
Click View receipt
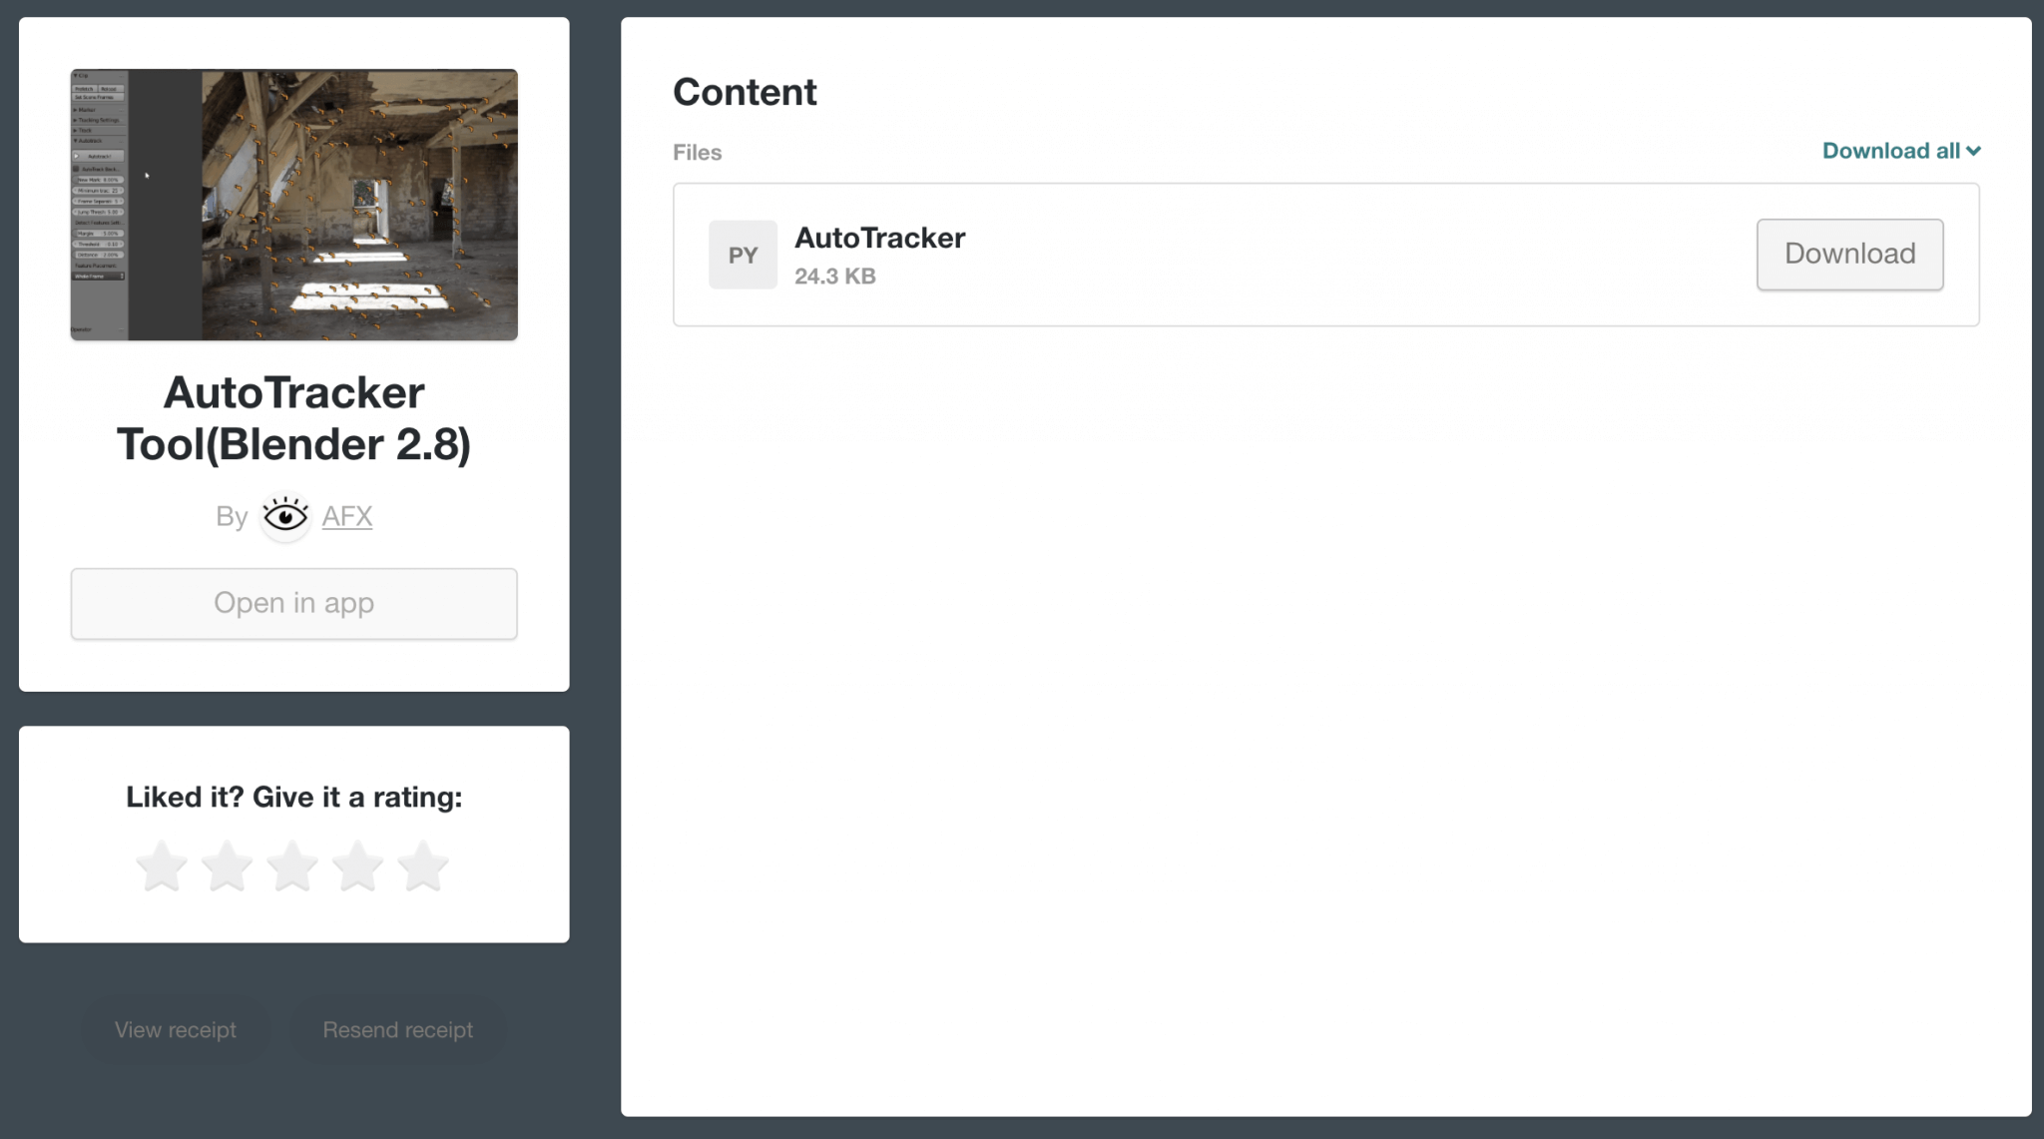[x=176, y=1029]
